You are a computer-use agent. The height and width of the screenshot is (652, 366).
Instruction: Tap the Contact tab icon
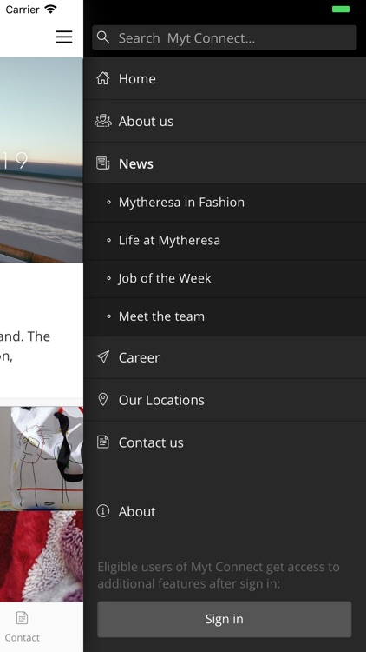(22, 618)
